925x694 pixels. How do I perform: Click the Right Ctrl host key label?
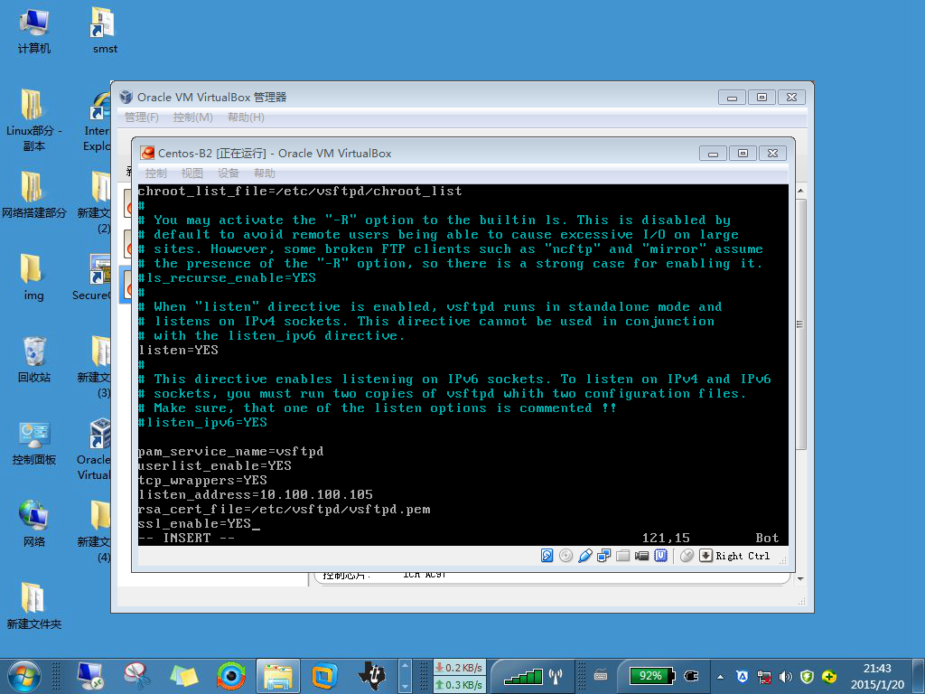click(x=743, y=556)
